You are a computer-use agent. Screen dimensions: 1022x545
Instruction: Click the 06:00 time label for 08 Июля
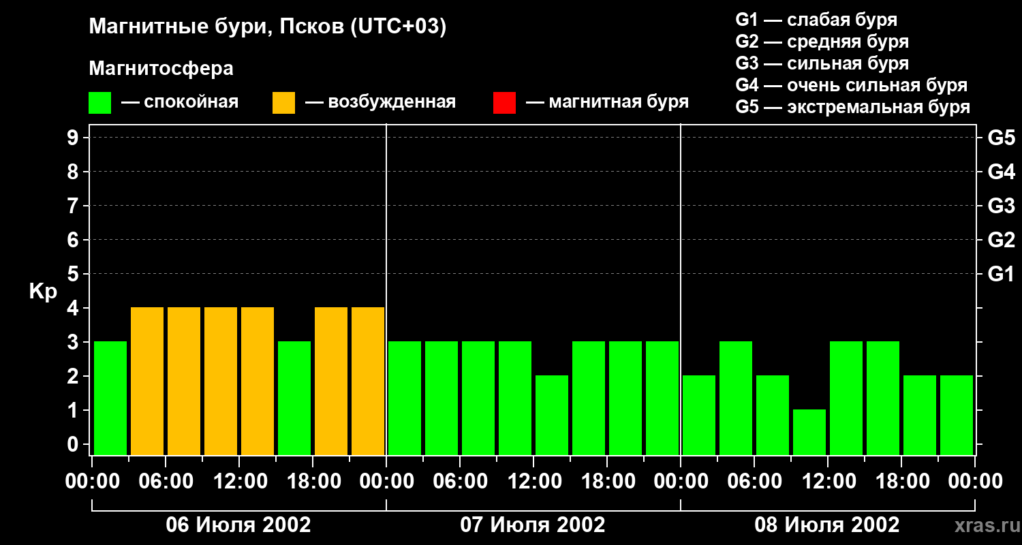(754, 482)
